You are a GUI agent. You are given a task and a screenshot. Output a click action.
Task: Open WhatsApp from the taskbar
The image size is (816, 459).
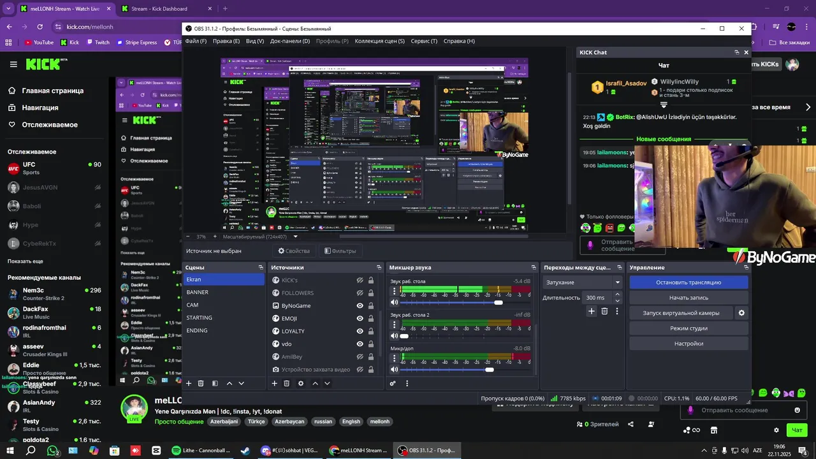pos(52,450)
